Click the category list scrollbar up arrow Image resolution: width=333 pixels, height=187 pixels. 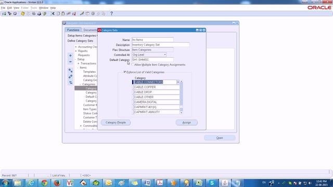pos(181,82)
